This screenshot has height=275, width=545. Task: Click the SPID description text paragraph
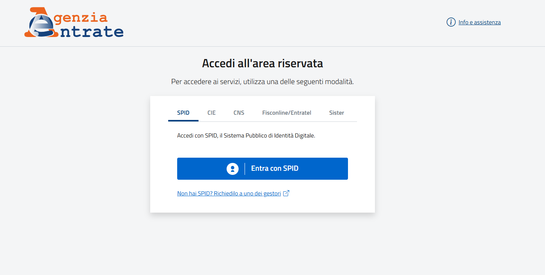246,136
